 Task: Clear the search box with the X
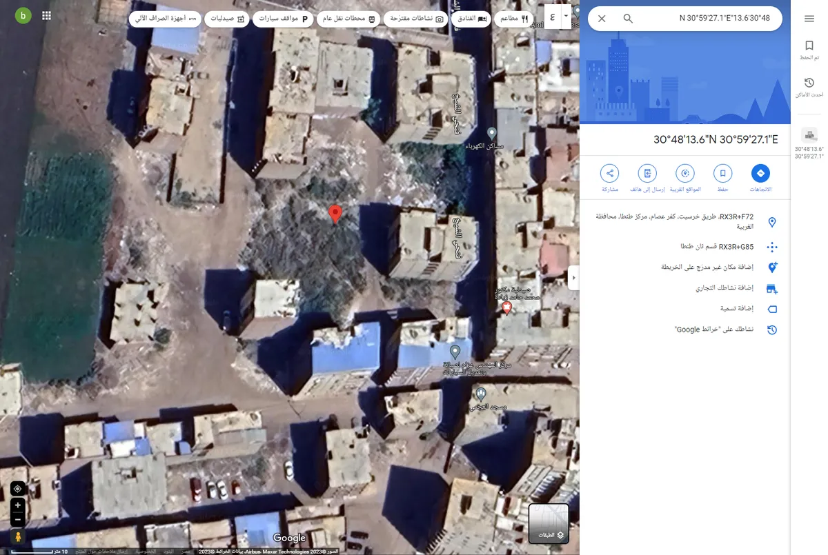602,19
